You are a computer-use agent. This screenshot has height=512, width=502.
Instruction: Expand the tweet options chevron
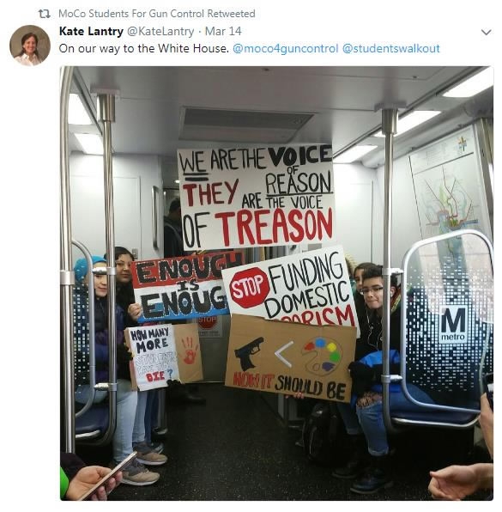tap(486, 32)
